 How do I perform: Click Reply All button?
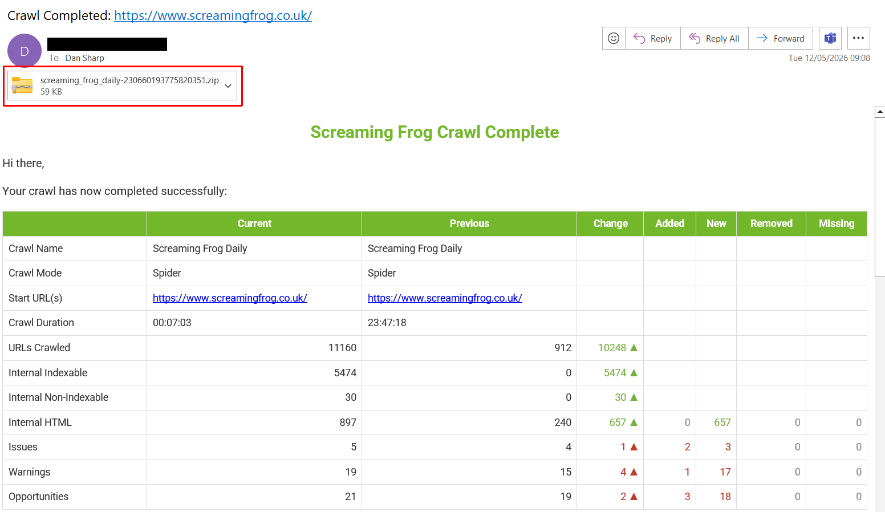click(715, 38)
